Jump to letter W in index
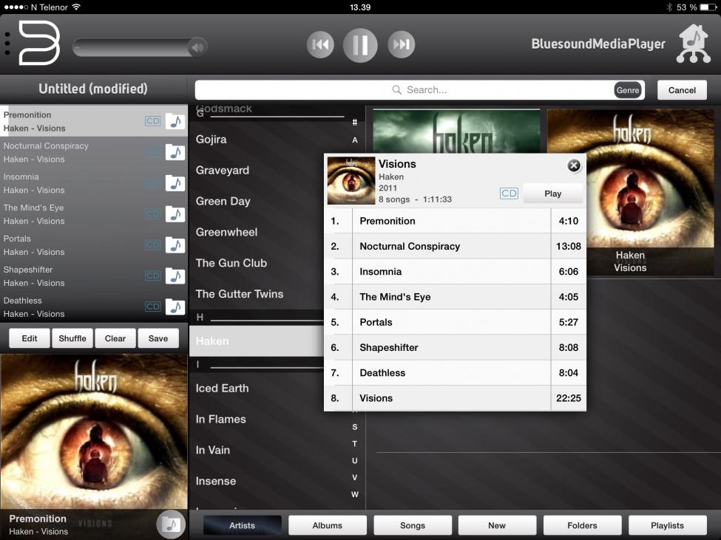 click(x=354, y=494)
